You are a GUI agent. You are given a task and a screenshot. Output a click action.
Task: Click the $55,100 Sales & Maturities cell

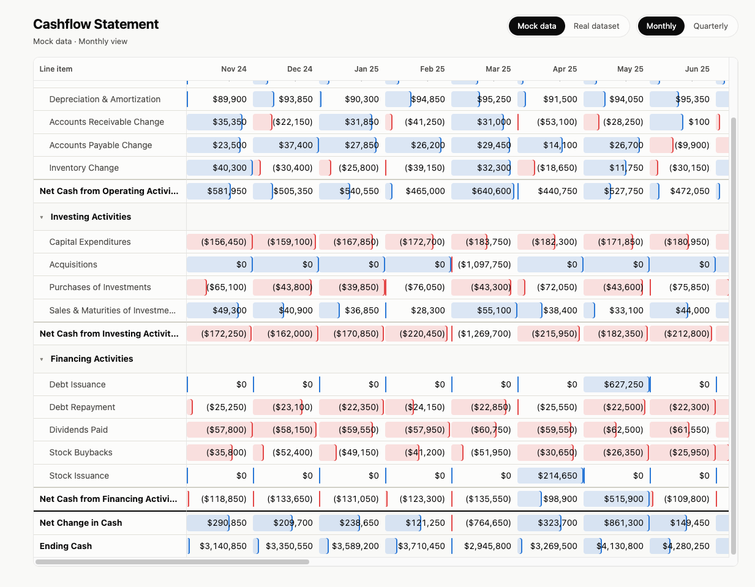click(484, 310)
